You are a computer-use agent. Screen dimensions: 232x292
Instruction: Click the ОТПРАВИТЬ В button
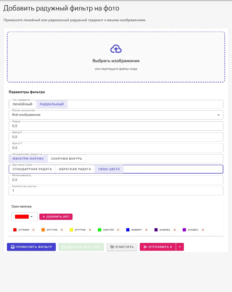[x=158, y=247]
